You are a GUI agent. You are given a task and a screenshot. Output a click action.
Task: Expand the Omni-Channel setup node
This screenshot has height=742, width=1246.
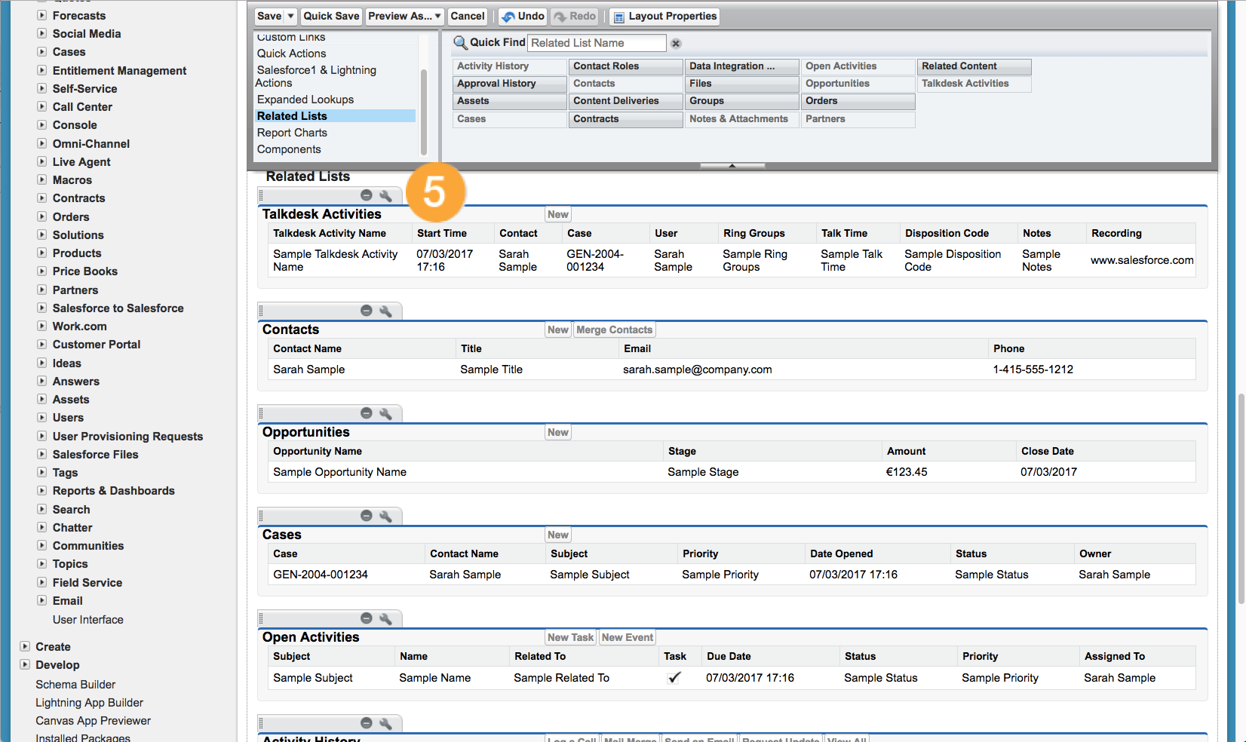42,143
